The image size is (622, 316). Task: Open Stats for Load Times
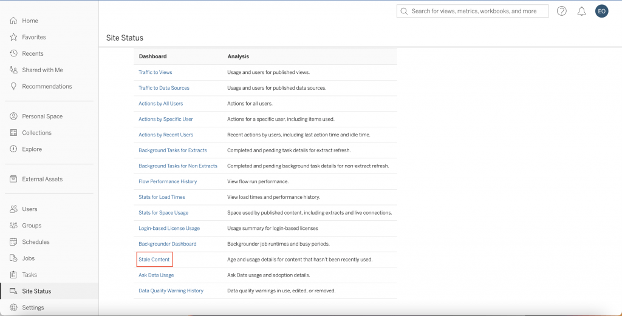[x=162, y=197]
